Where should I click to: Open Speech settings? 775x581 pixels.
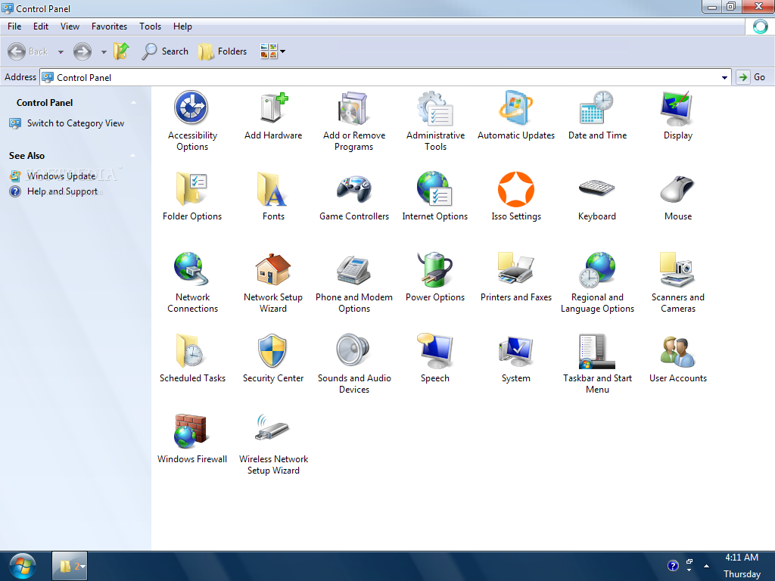click(435, 358)
